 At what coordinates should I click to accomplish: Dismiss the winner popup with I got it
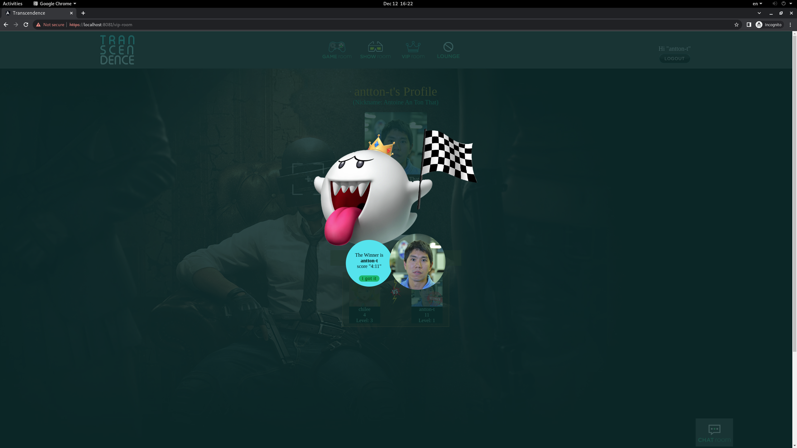click(369, 279)
